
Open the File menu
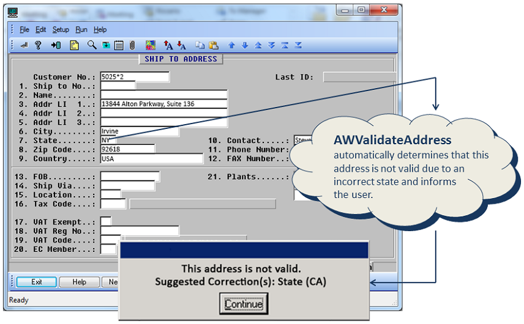coord(24,30)
